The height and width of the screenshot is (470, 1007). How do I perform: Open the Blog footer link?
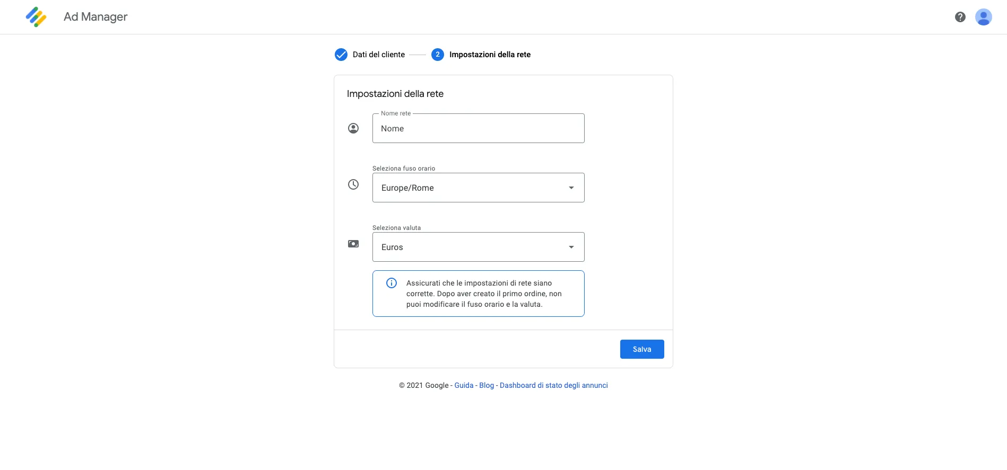pos(487,385)
